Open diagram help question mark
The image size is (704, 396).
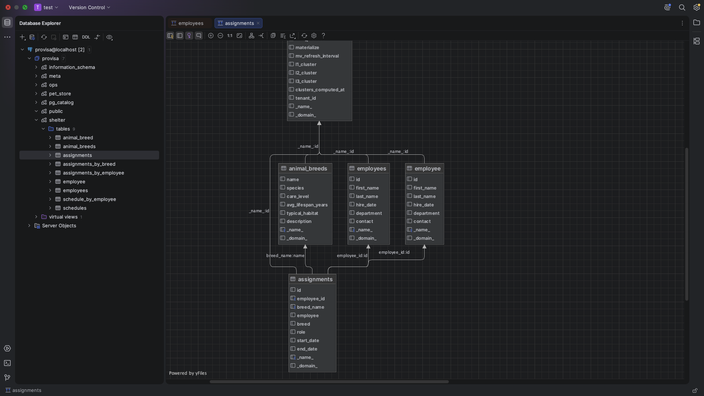point(323,36)
